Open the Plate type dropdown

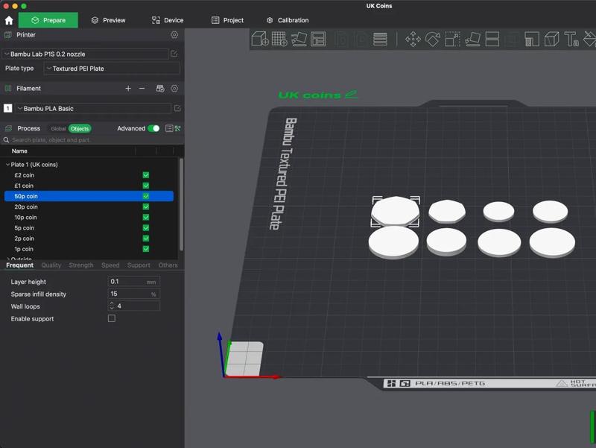click(x=112, y=69)
